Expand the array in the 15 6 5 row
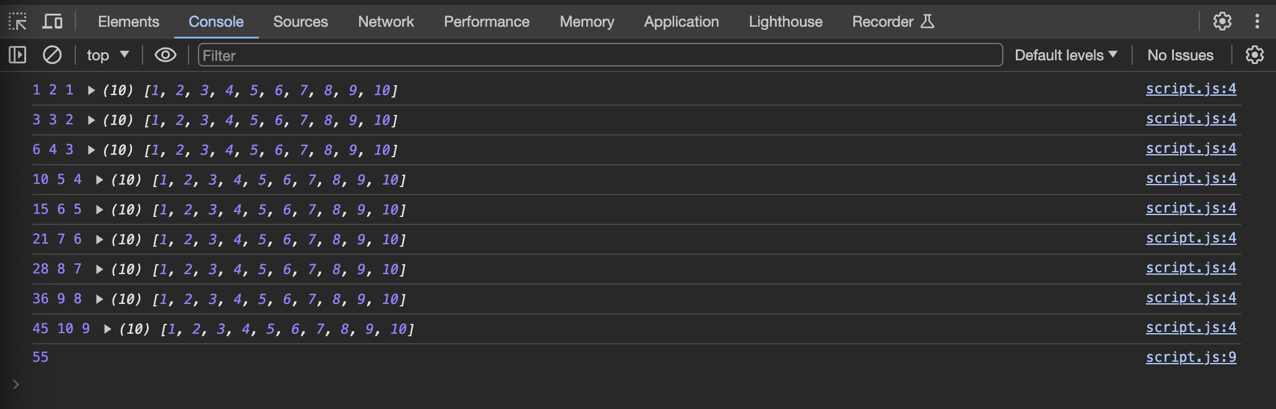1276x409 pixels. pos(100,210)
